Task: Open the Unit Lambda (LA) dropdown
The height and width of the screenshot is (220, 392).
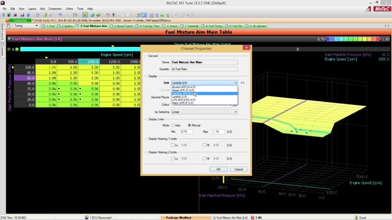Action: [204, 82]
